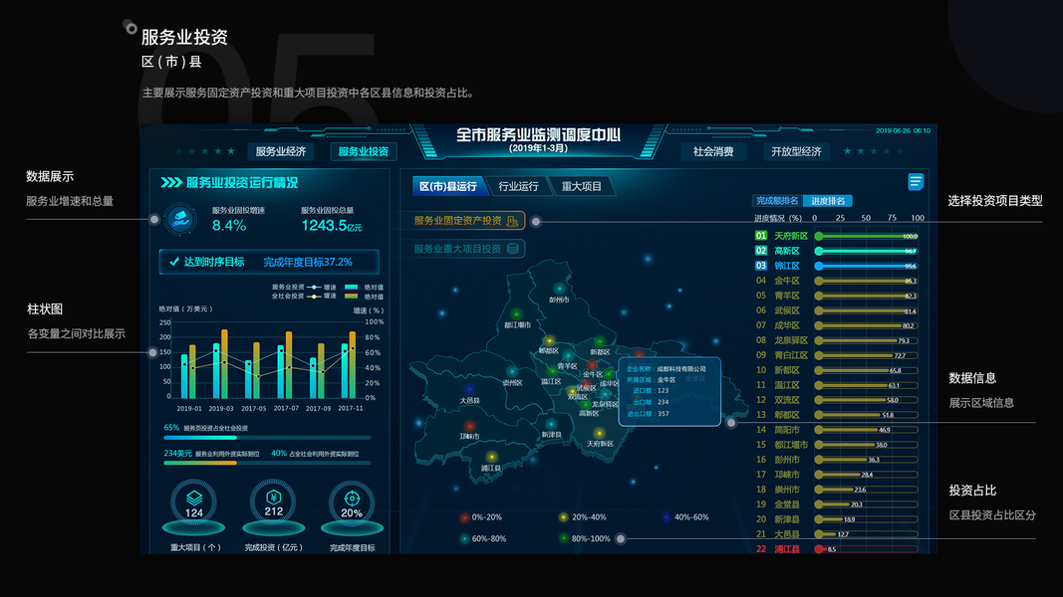This screenshot has height=597, width=1063.
Task: Click the database icon on 服务业重大项目投资
Action: point(513,249)
